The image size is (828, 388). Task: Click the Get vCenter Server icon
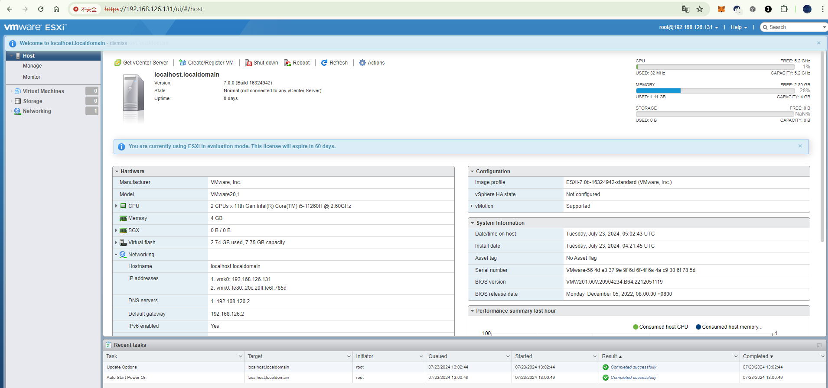click(117, 63)
